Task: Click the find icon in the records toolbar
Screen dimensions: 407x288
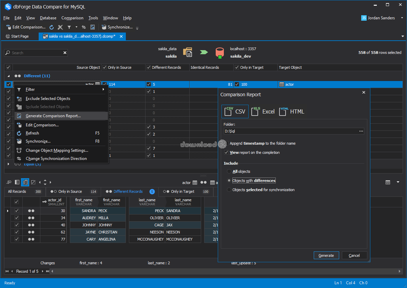Action: coord(9,182)
